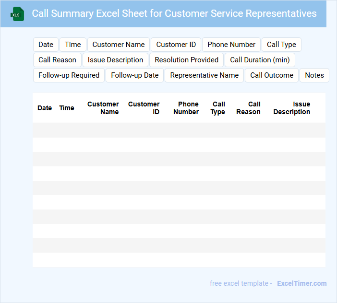Screen dimensions: 337x303
Task: Click the Call Reason tag
Action: [57, 60]
